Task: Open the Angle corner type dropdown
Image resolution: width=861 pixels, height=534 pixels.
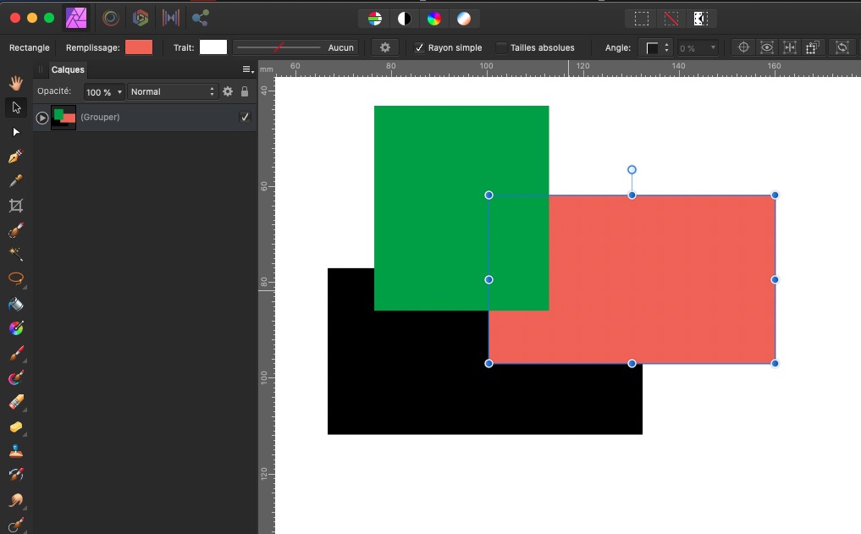Action: [655, 47]
